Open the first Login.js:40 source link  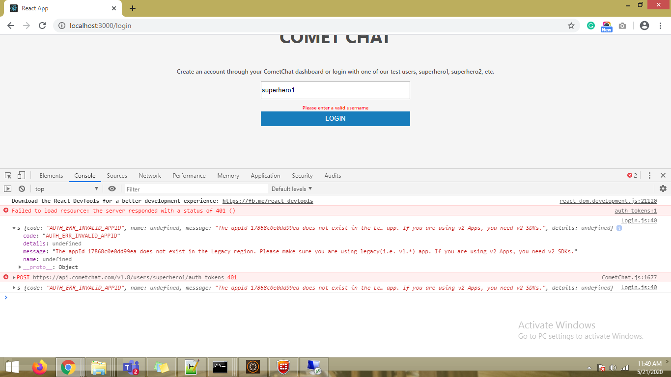[x=639, y=220]
